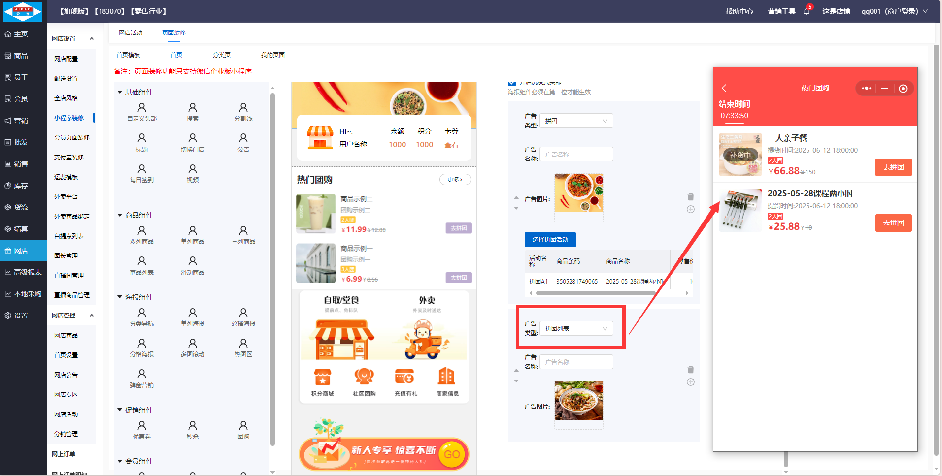
Task: Click the first 广告名称 input field
Action: pyautogui.click(x=576, y=154)
